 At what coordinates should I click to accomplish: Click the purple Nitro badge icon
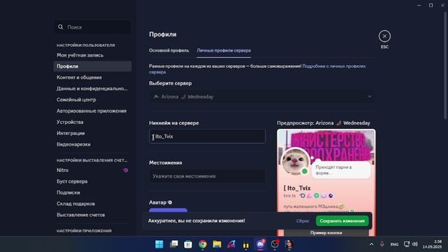pyautogui.click(x=125, y=170)
